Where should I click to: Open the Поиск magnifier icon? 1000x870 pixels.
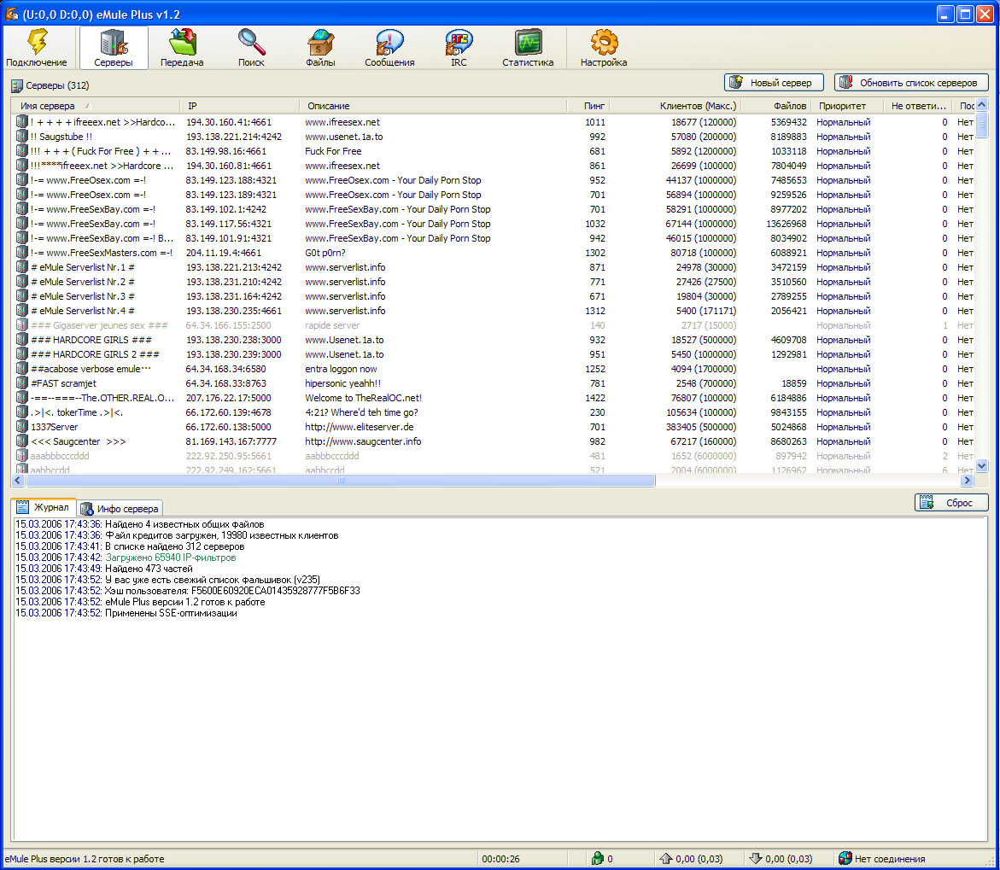[251, 42]
